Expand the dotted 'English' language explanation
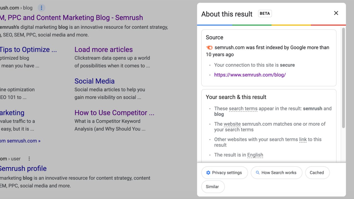 255,155
